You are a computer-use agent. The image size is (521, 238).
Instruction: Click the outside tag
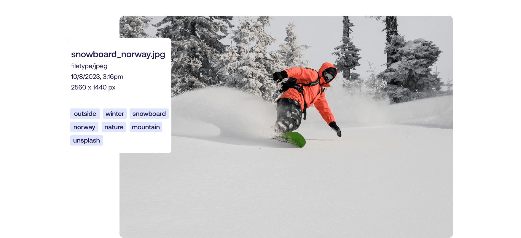click(85, 114)
